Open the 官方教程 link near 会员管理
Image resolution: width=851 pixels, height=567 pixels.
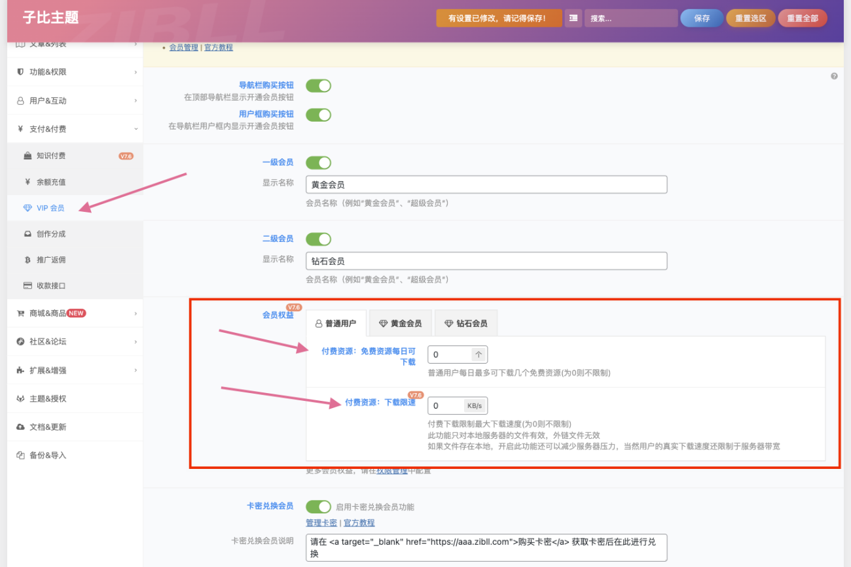218,47
